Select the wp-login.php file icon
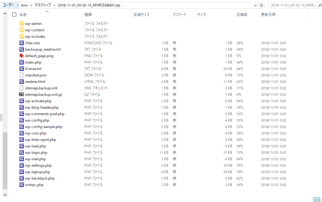The image size is (322, 202). 21,153
